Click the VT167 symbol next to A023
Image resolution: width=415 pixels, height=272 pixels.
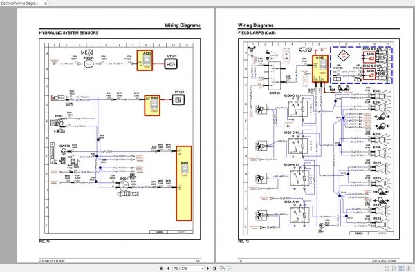coord(171,64)
